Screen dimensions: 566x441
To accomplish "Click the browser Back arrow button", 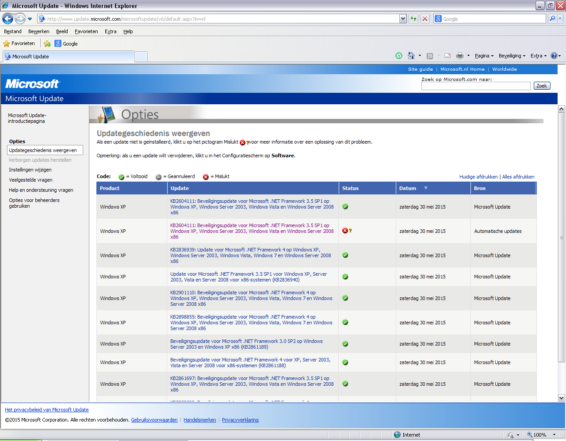I will coord(8,19).
